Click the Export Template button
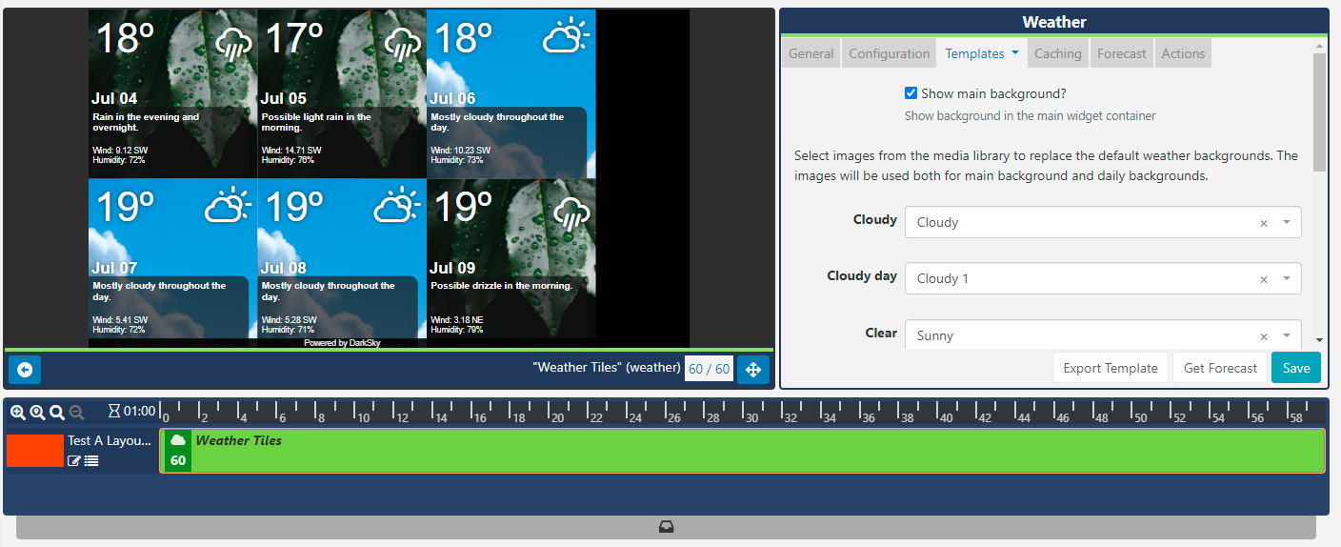This screenshot has height=547, width=1341. tap(1111, 368)
